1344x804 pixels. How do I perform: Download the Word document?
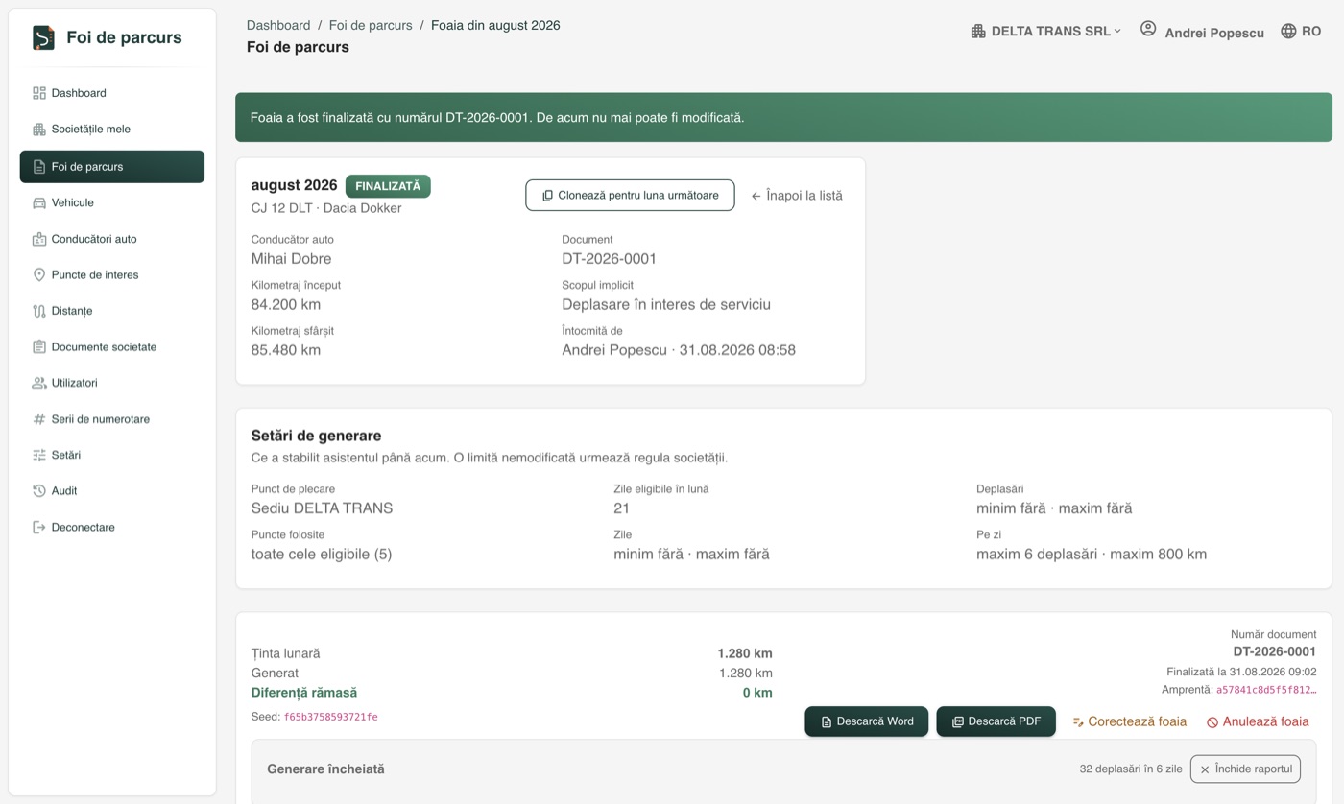coord(867,721)
